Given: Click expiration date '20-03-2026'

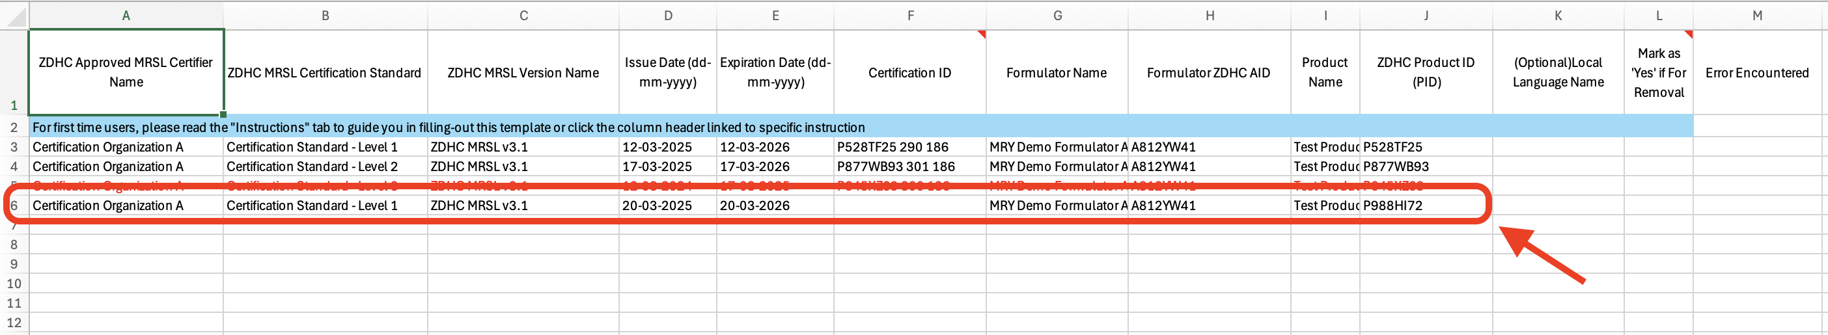Looking at the screenshot, I should point(775,205).
